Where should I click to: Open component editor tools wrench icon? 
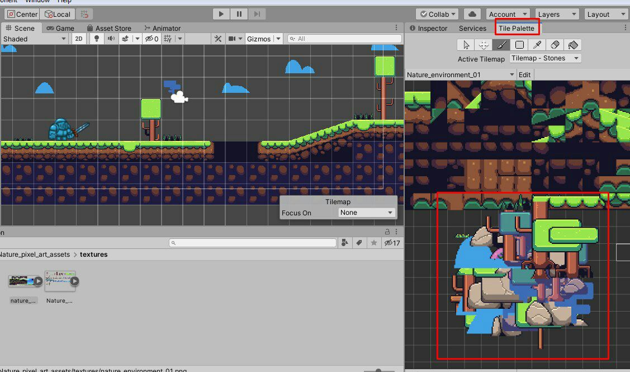(218, 39)
